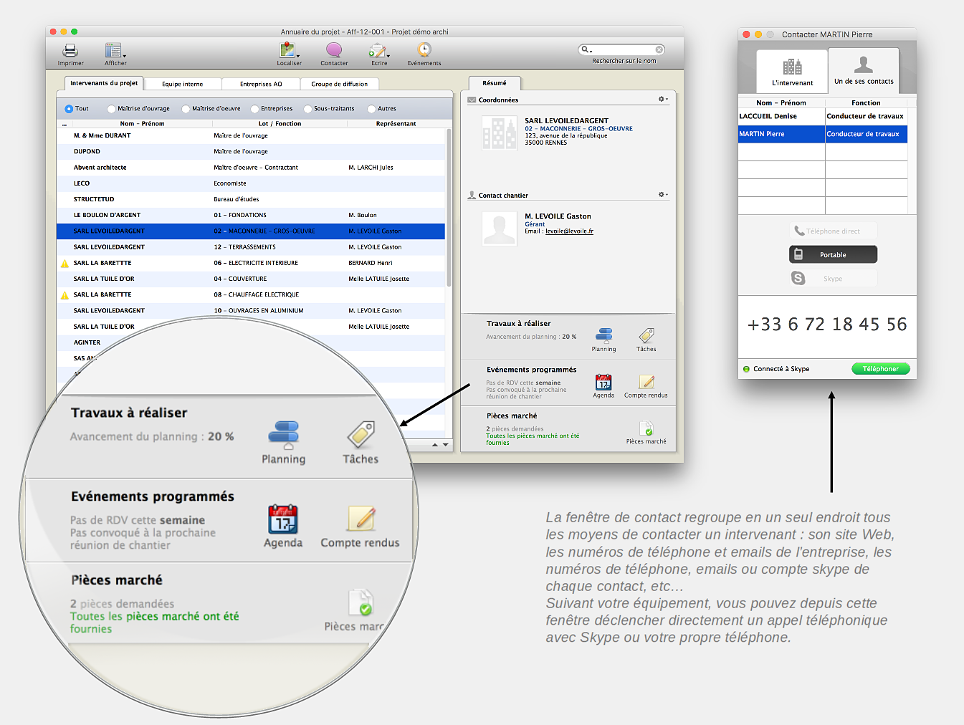This screenshot has width=964, height=725.
Task: Click the green Connecté à Skype status dot
Action: [x=747, y=369]
